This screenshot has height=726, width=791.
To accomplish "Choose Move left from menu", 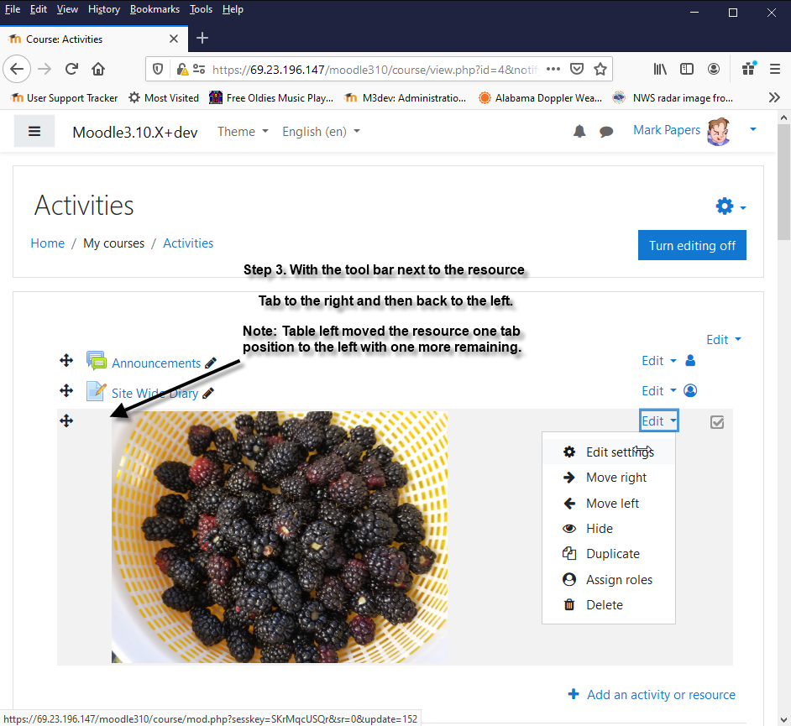I will click(x=609, y=503).
